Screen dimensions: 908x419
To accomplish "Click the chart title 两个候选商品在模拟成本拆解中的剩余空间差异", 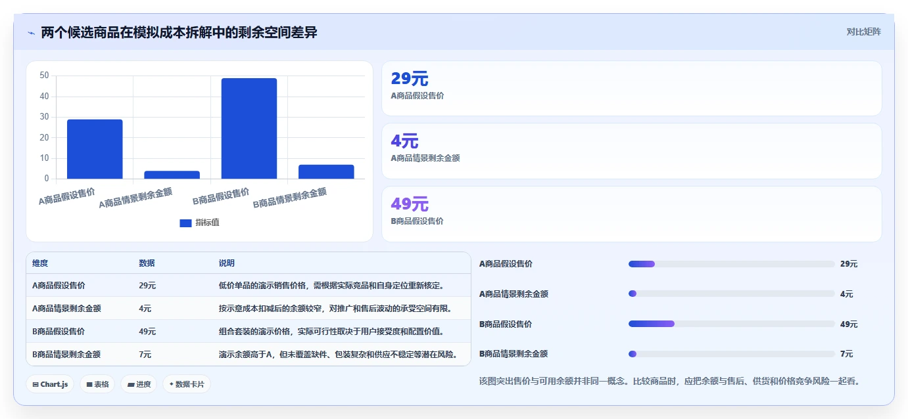I will [179, 32].
